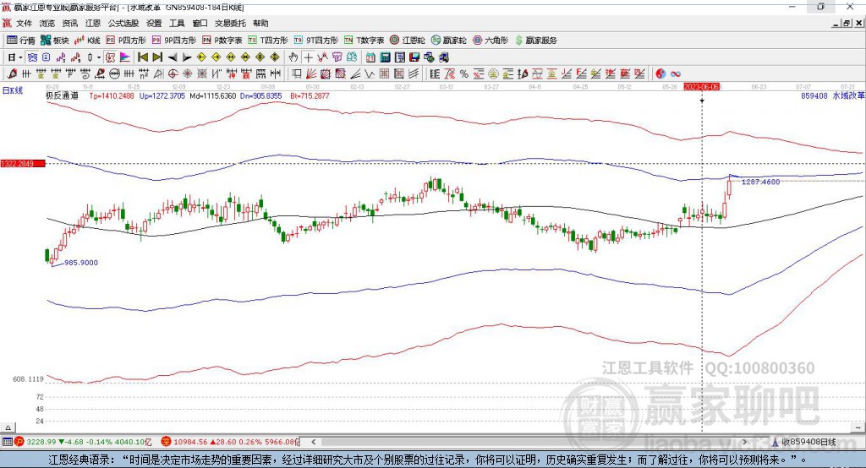Viewport: 866px width, 468px height.
Task: Open the 文件 menu
Action: 24,23
